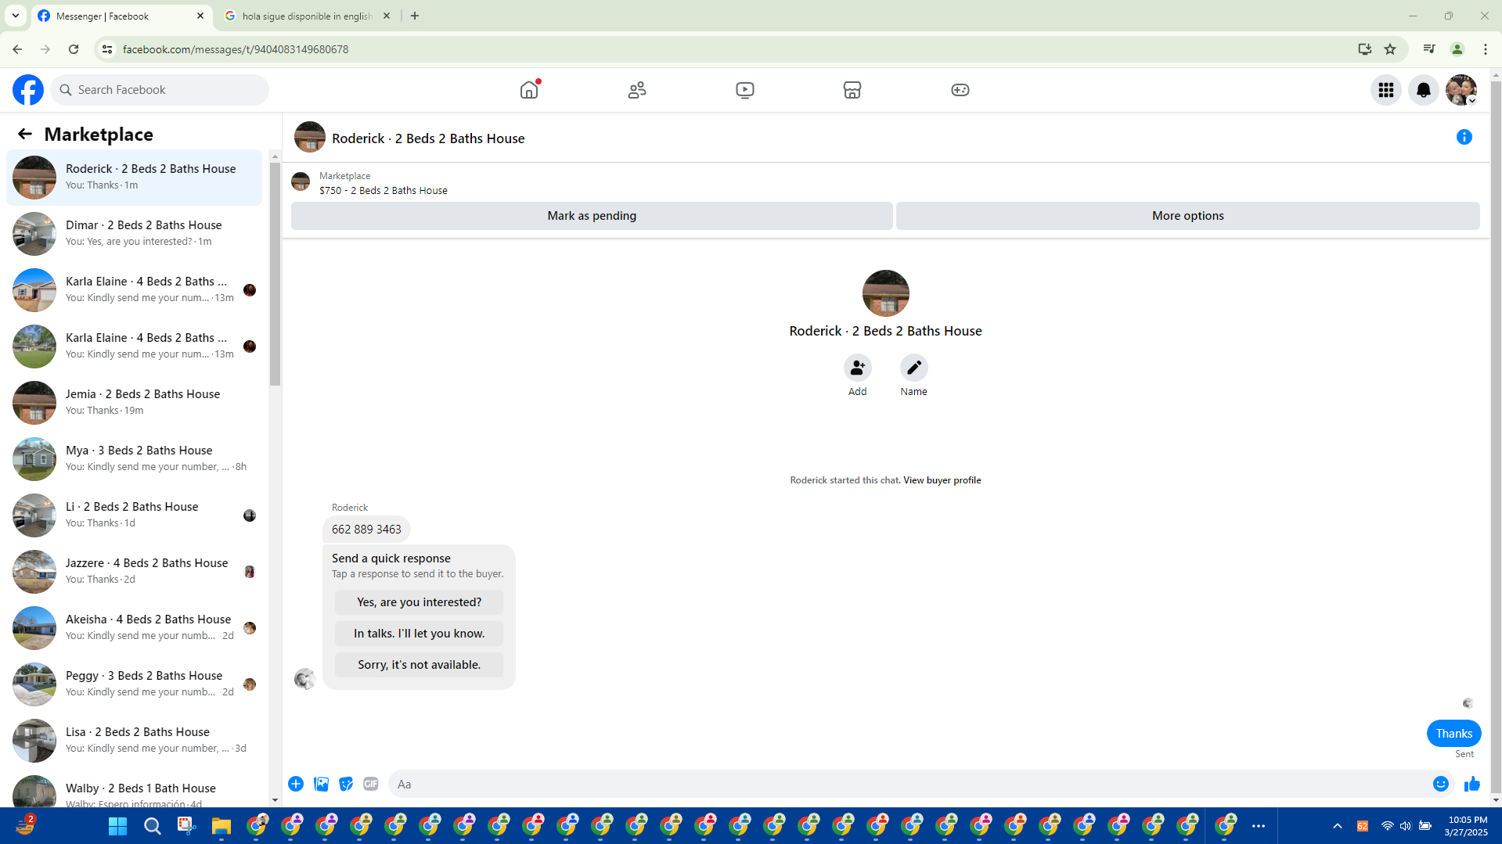The height and width of the screenshot is (844, 1502).
Task: Open the notifications bell
Action: [1424, 90]
